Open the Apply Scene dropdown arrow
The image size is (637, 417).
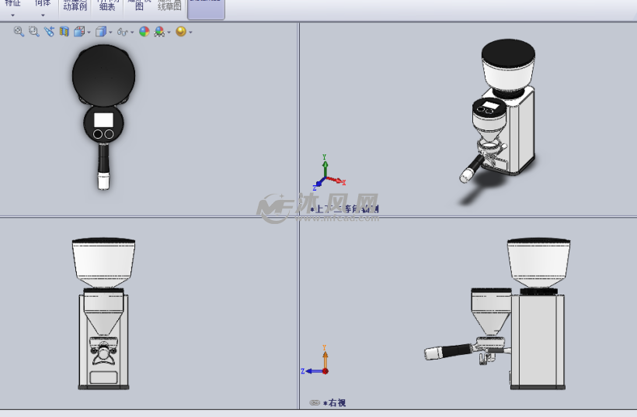169,33
